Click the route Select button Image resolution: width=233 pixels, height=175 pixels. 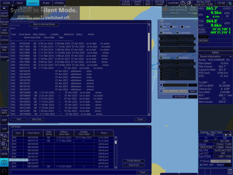193,91
